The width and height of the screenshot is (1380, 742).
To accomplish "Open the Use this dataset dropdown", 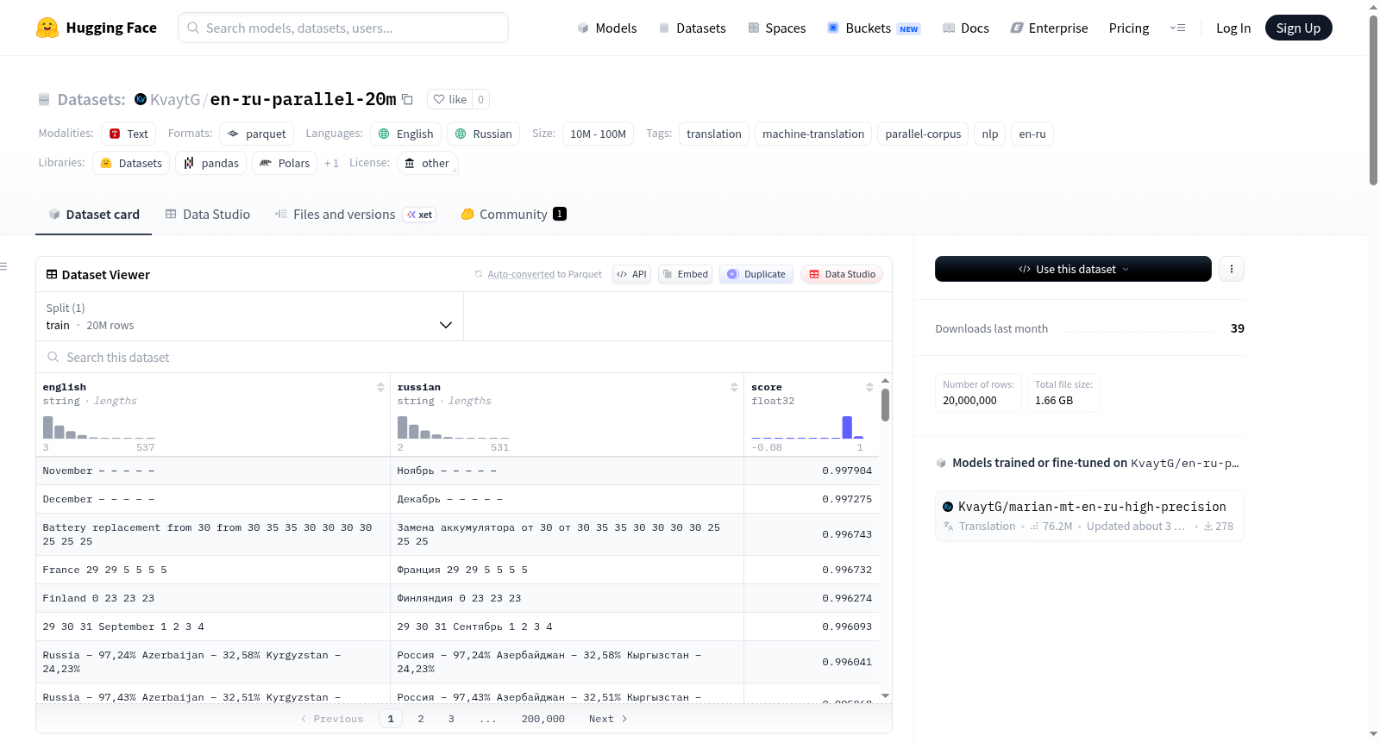I will (1073, 269).
